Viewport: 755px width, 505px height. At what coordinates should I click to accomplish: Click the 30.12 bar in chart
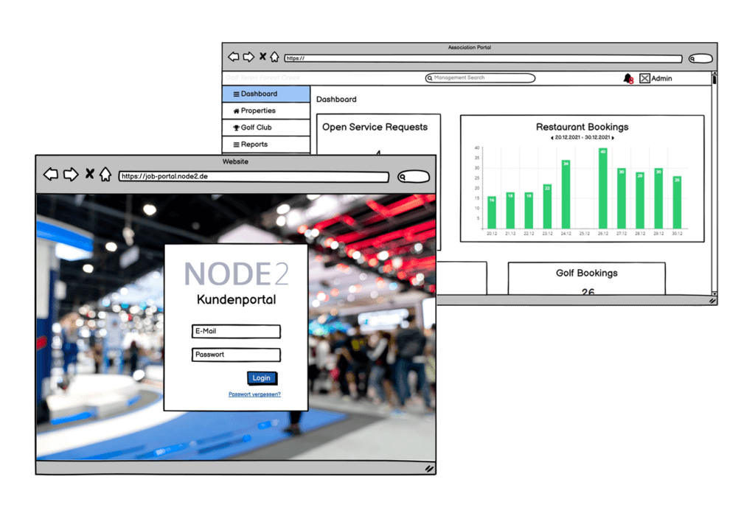pyautogui.click(x=677, y=202)
